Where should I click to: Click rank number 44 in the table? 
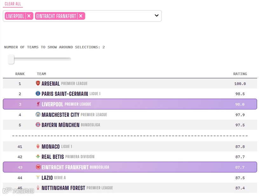tap(20, 178)
